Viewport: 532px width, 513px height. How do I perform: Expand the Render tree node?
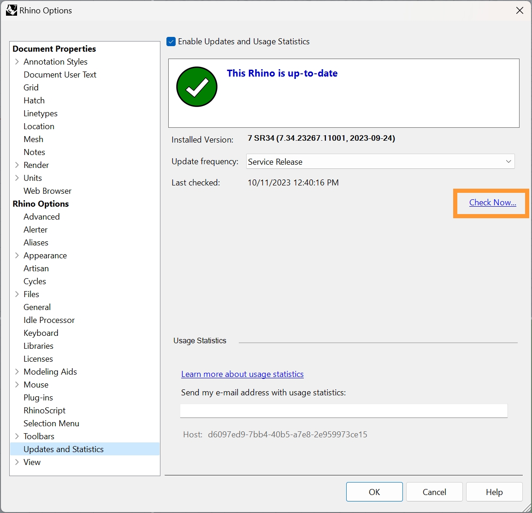(x=17, y=165)
